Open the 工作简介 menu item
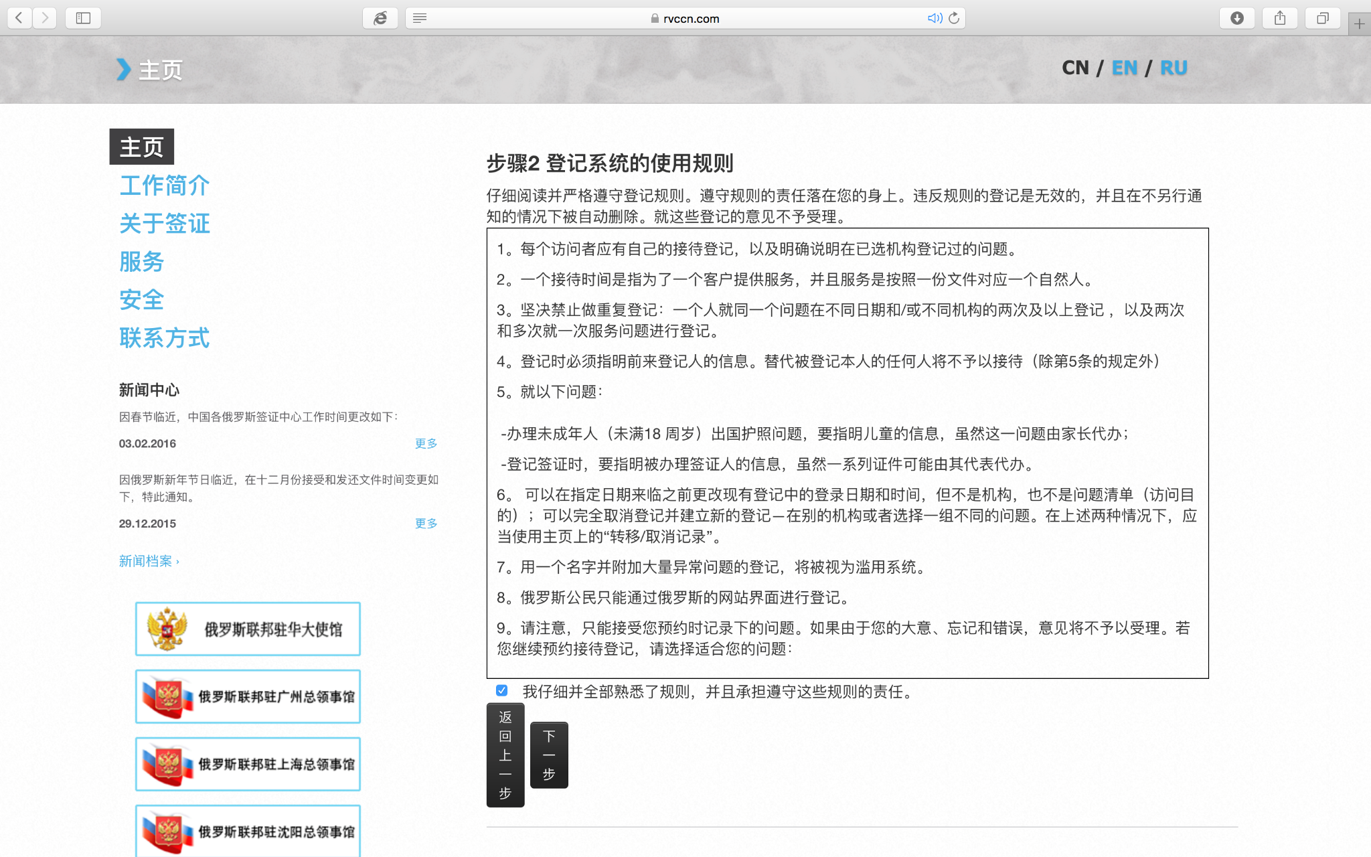1371x857 pixels. click(165, 185)
